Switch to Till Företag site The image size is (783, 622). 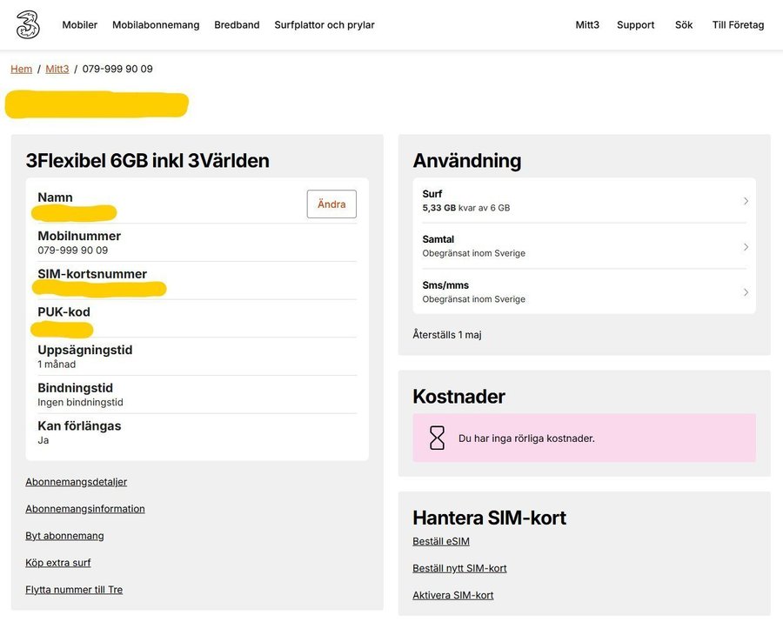[738, 25]
